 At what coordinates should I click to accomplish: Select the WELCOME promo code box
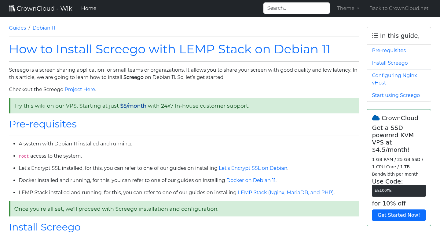click(x=399, y=191)
